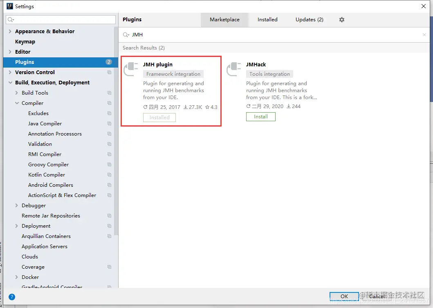Screen dimensions: 433x308
Task: Click magnifier icon in plugin search
Action: click(126, 34)
